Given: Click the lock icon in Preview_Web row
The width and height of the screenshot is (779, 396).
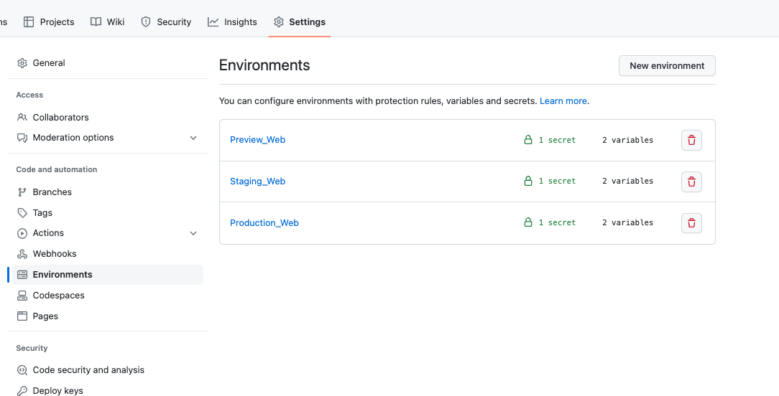Looking at the screenshot, I should tap(528, 140).
